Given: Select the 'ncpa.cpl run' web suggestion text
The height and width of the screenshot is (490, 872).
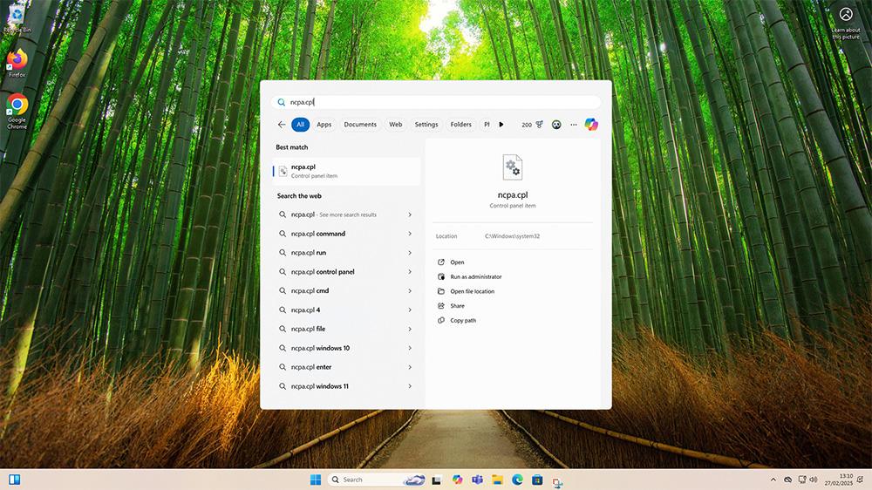Looking at the screenshot, I should (309, 253).
